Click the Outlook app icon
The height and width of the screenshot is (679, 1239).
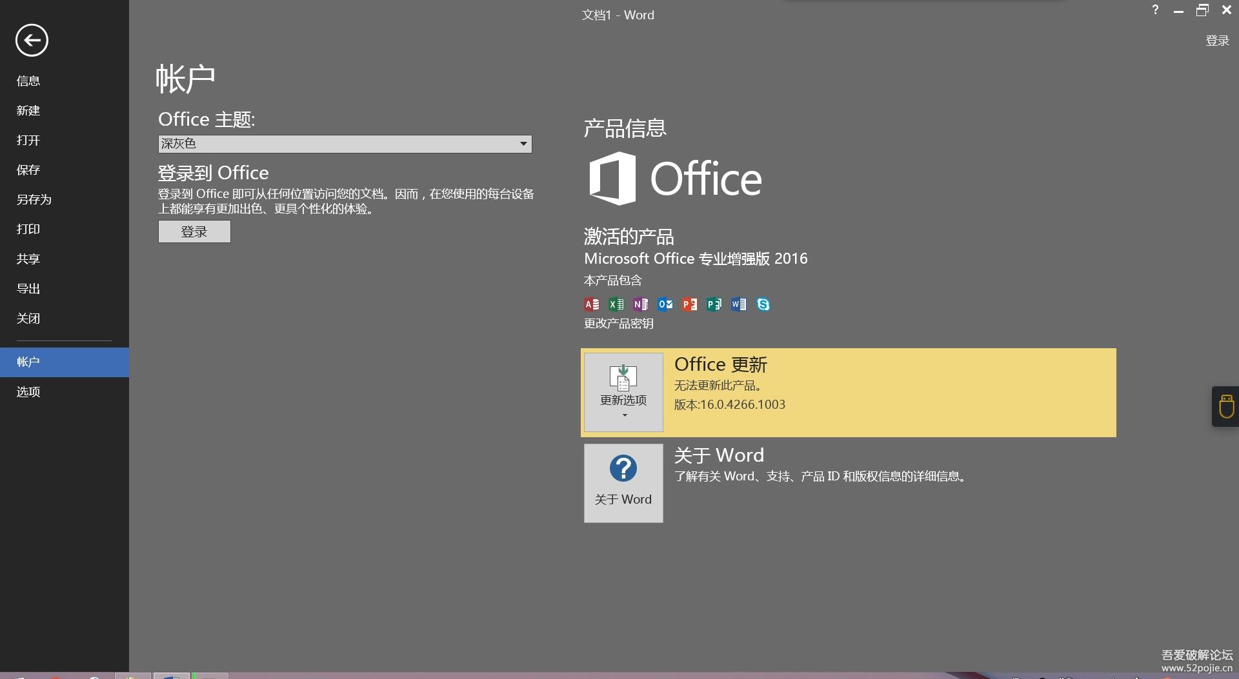[x=665, y=304]
